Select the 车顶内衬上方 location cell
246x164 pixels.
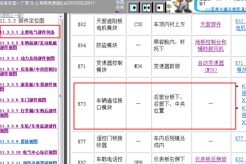[171, 25]
